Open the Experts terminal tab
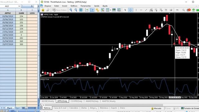Screen dimensions: 199x112 [114, 108]
